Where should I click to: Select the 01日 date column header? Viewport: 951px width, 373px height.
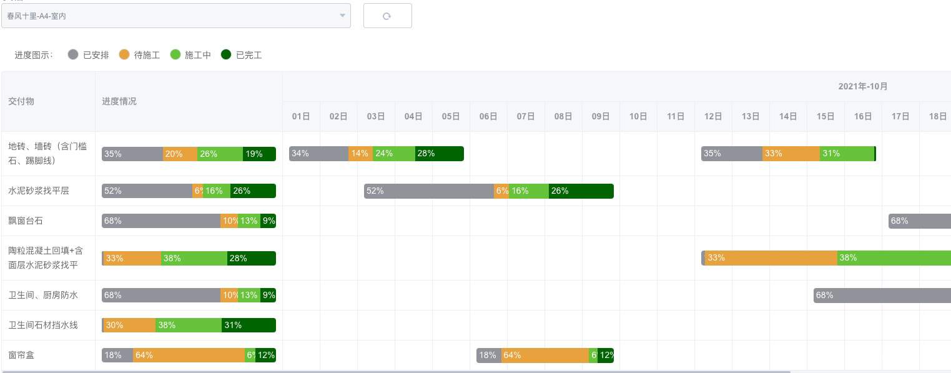(x=301, y=116)
